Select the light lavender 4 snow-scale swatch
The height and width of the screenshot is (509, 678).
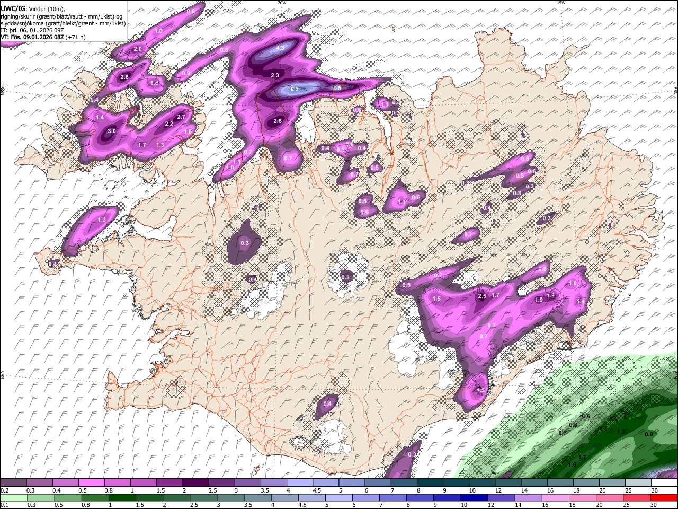[x=300, y=483]
